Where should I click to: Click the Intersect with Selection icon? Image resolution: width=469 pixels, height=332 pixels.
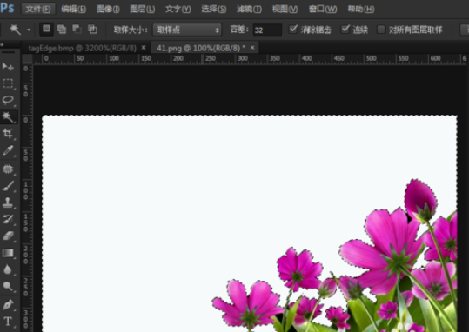[x=92, y=30]
